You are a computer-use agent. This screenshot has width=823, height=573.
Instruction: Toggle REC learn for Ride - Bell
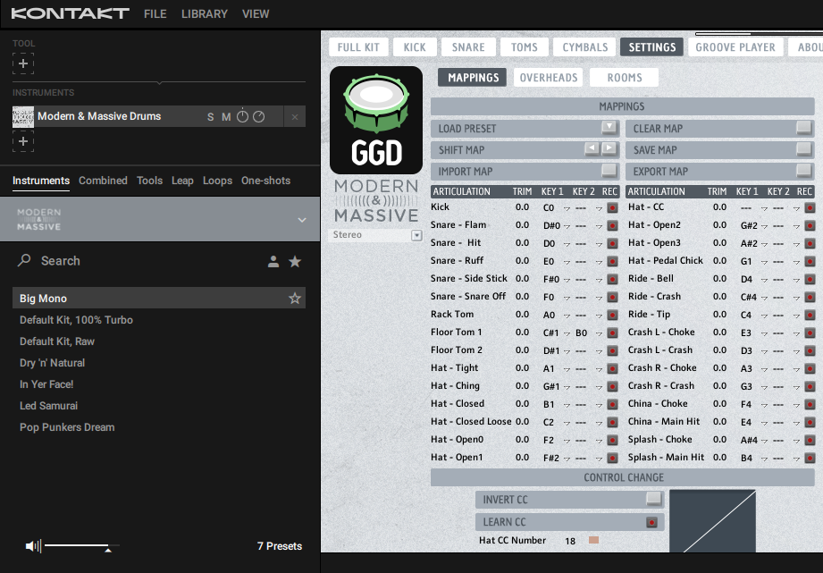(810, 280)
